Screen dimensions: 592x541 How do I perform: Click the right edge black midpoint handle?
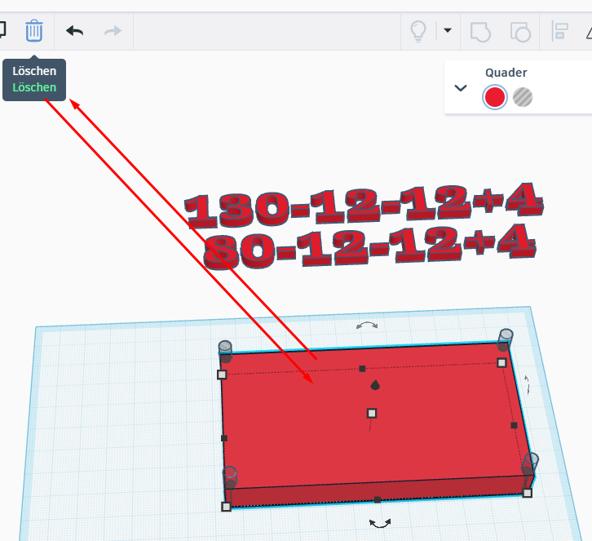pos(514,425)
